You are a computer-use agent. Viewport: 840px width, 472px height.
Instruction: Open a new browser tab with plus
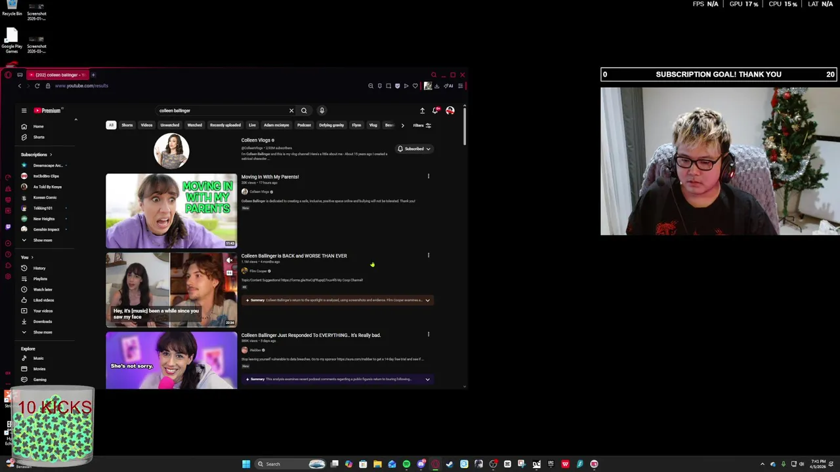click(x=93, y=75)
